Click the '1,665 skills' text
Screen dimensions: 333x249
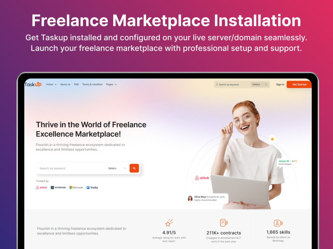(x=278, y=232)
